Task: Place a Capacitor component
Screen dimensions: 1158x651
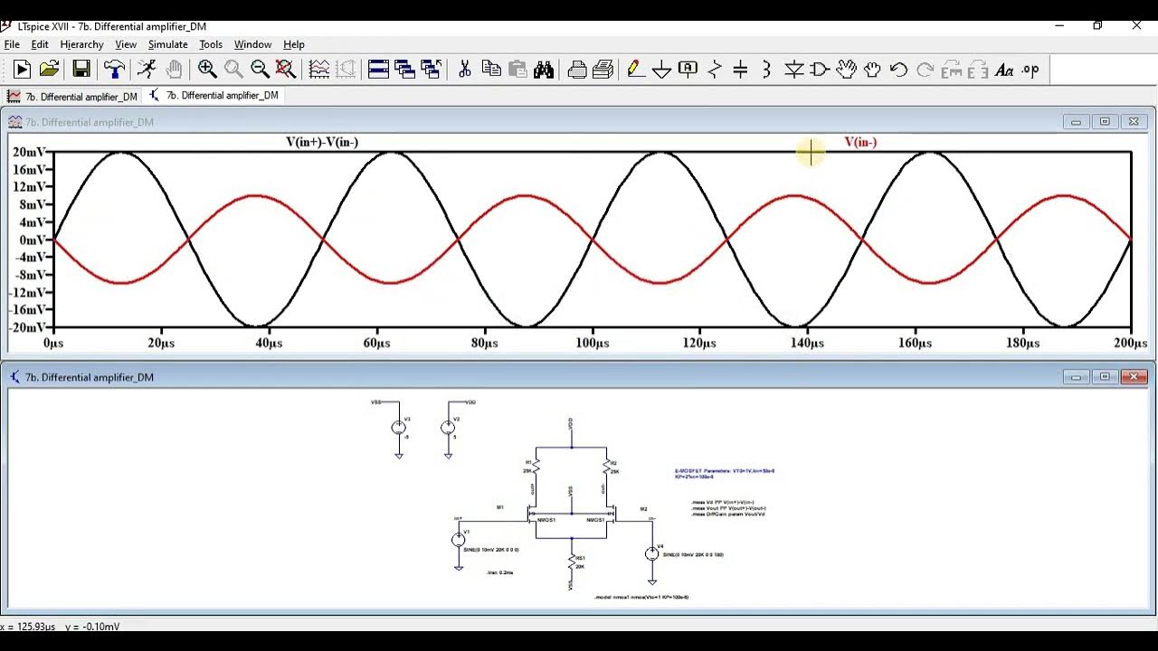Action: (741, 69)
